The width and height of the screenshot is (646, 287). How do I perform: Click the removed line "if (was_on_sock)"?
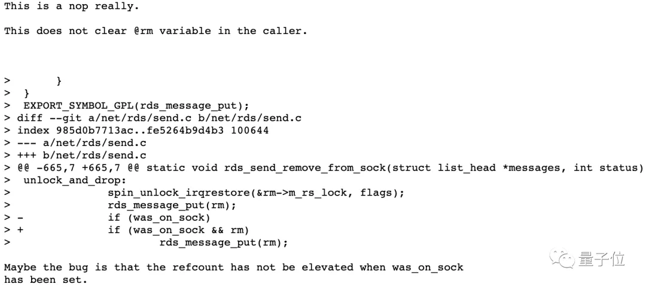(x=159, y=218)
